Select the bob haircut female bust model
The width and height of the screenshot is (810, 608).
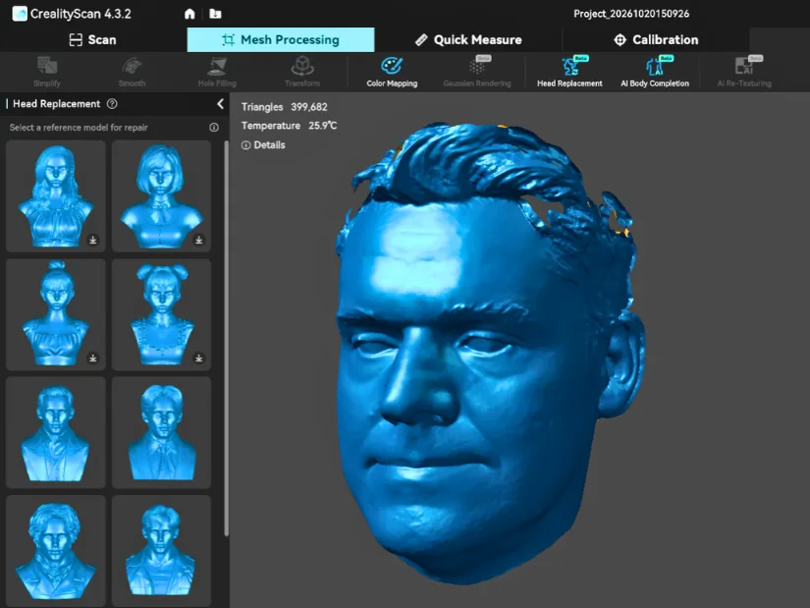pyautogui.click(x=161, y=195)
